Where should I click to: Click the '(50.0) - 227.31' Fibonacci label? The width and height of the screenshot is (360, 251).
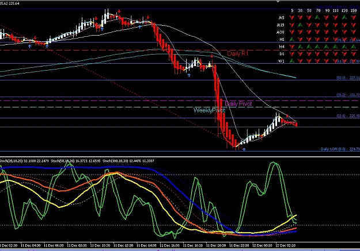[348, 78]
